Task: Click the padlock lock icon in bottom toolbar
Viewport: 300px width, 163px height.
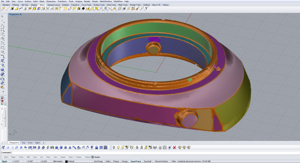Action: [137, 148]
